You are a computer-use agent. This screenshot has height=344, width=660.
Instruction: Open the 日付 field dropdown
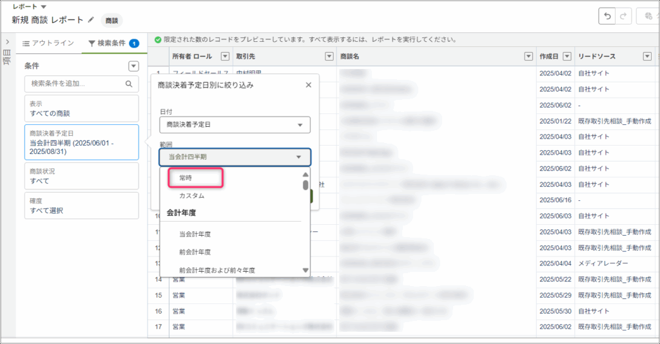pos(235,125)
